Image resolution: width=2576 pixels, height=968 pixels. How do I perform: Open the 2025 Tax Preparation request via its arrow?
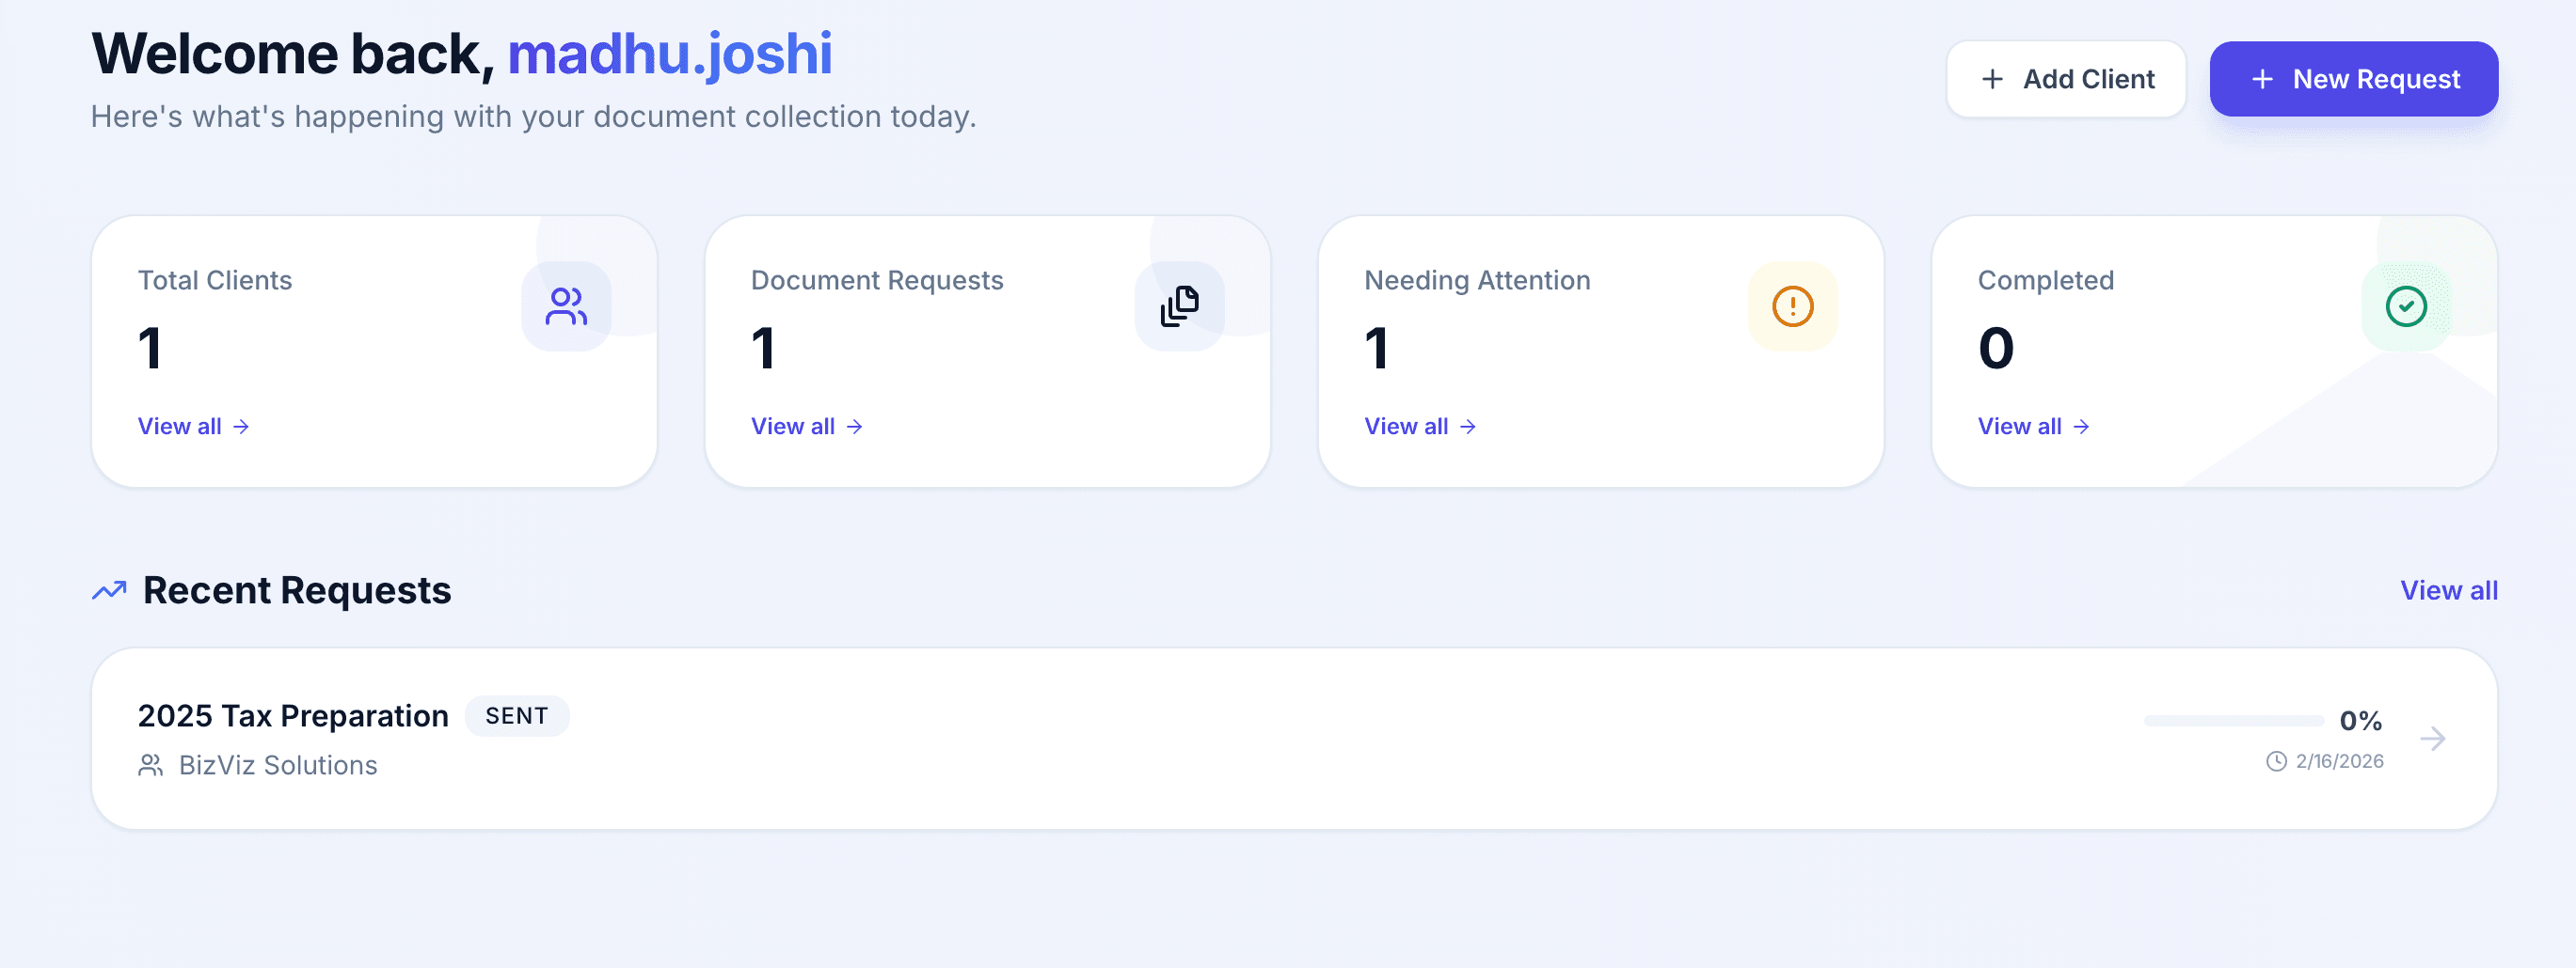click(2436, 740)
